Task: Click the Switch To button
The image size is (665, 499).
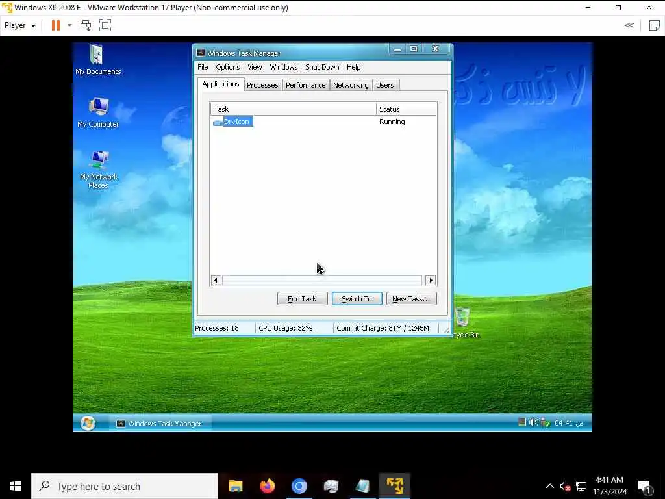Action: [357, 299]
